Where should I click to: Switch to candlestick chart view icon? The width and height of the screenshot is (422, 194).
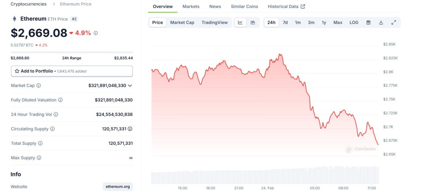[253, 22]
